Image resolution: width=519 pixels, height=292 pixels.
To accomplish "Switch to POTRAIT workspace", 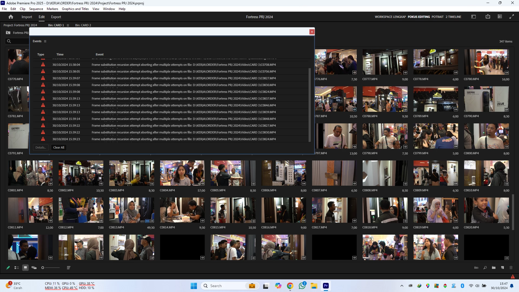I will pos(437,17).
